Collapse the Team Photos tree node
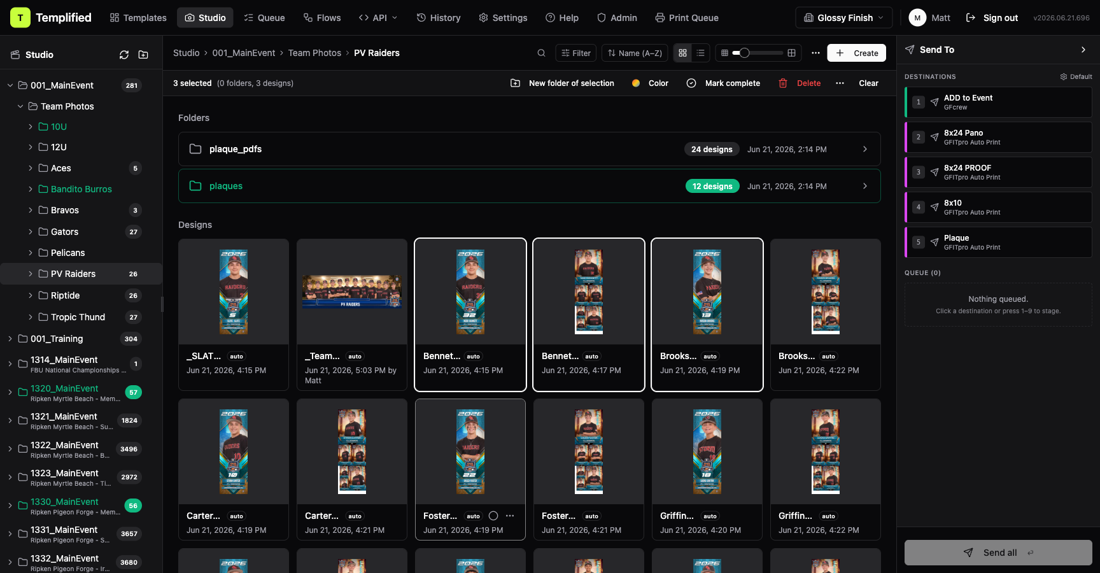 [20, 106]
